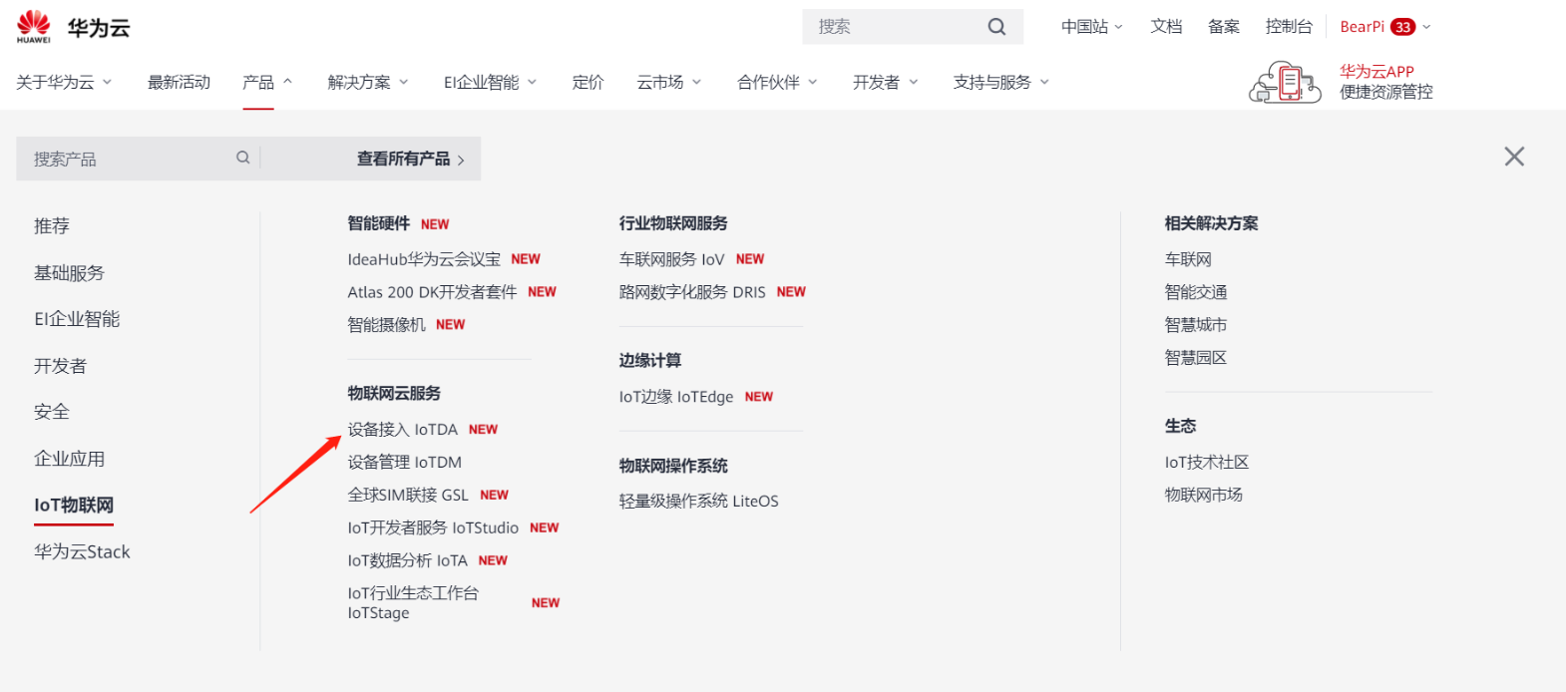1566x692 pixels.
Task: Open 智慧园区 solution
Action: coord(1196,358)
